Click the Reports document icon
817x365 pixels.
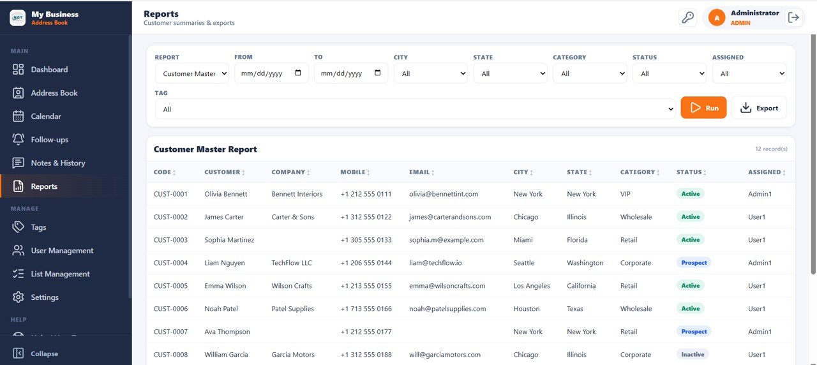19,186
